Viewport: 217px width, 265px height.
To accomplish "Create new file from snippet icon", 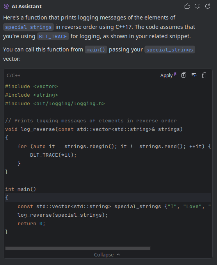I will 205,75.
